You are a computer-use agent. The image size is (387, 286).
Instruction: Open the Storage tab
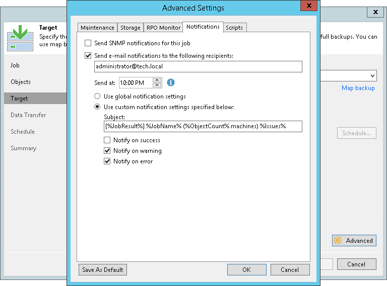131,28
